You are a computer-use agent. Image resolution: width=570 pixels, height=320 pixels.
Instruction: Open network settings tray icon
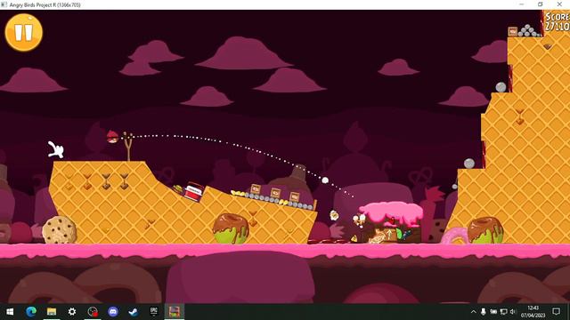[x=503, y=312]
